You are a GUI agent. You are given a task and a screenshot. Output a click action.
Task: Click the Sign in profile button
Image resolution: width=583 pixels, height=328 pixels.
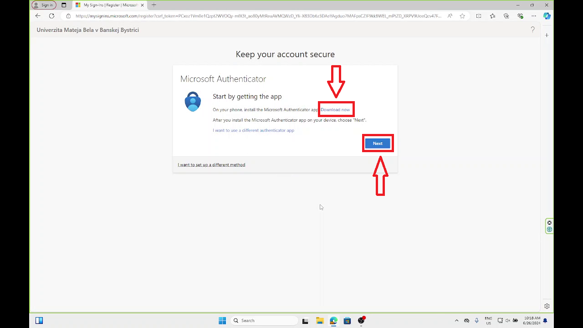pos(44,5)
